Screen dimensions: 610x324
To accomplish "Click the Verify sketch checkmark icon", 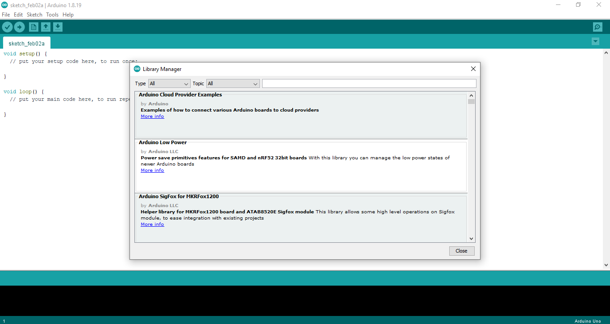I will pyautogui.click(x=7, y=27).
